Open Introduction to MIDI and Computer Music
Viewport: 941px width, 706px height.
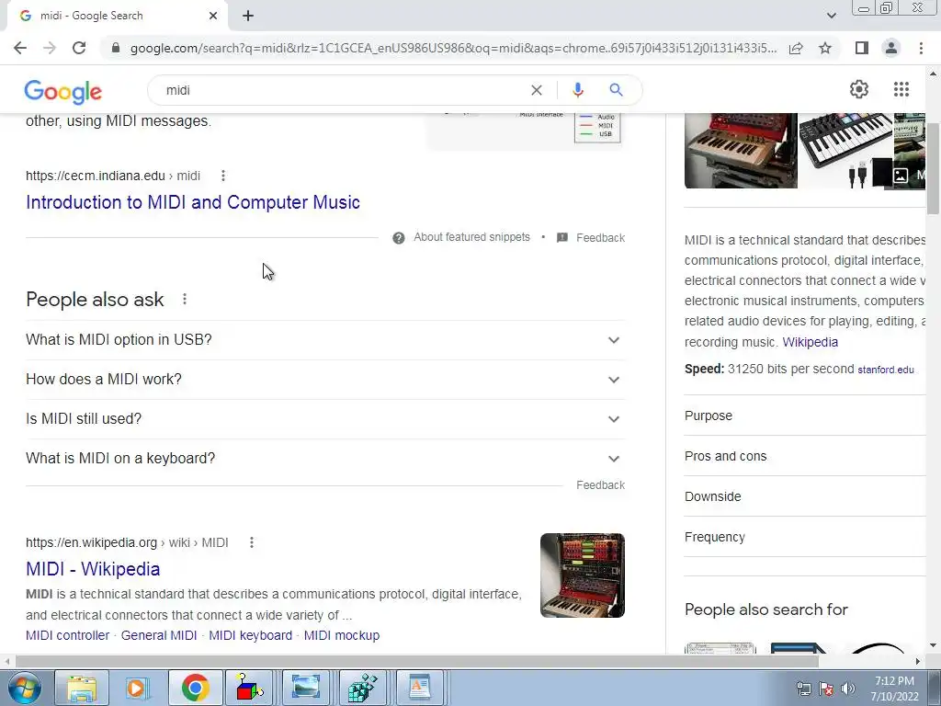point(193,202)
